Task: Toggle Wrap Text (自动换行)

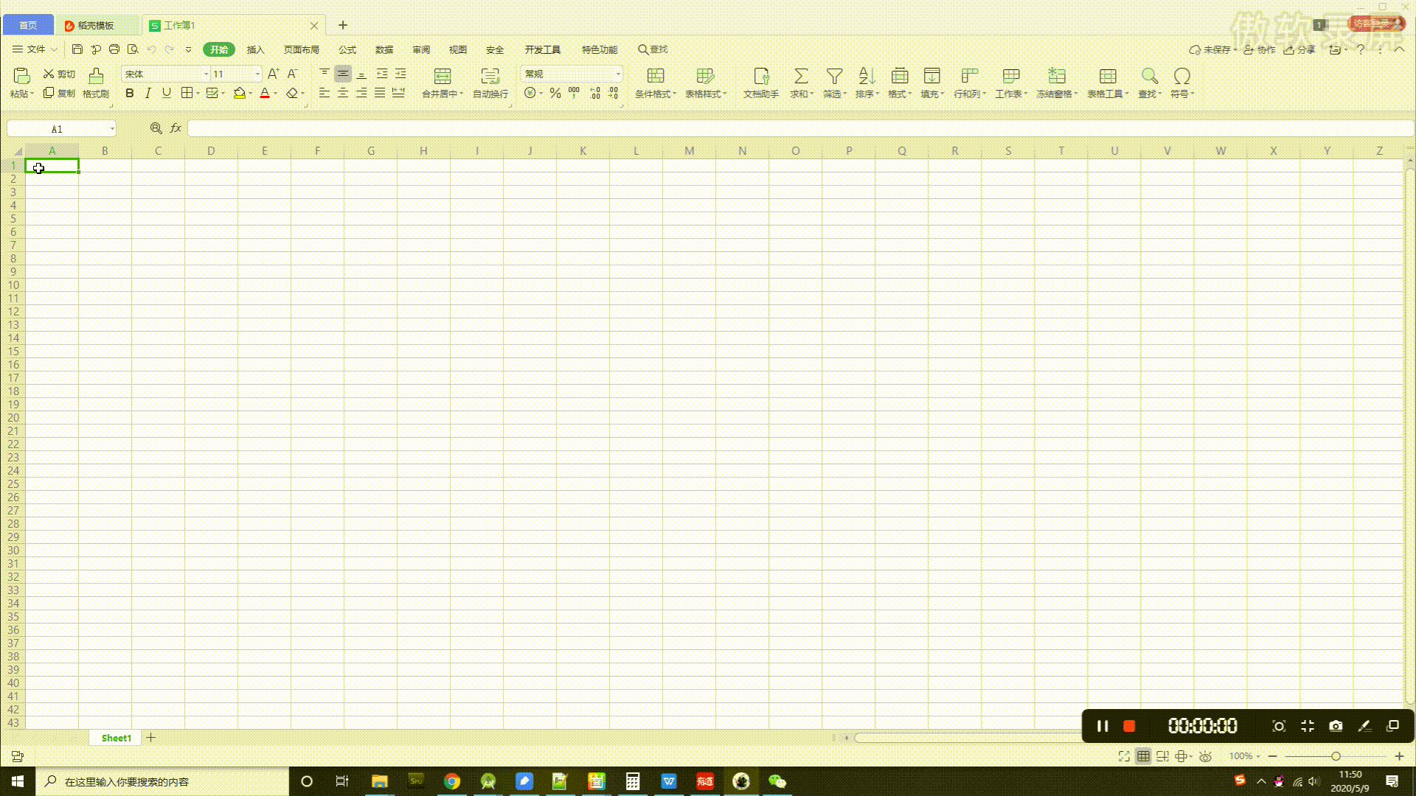Action: coord(490,76)
